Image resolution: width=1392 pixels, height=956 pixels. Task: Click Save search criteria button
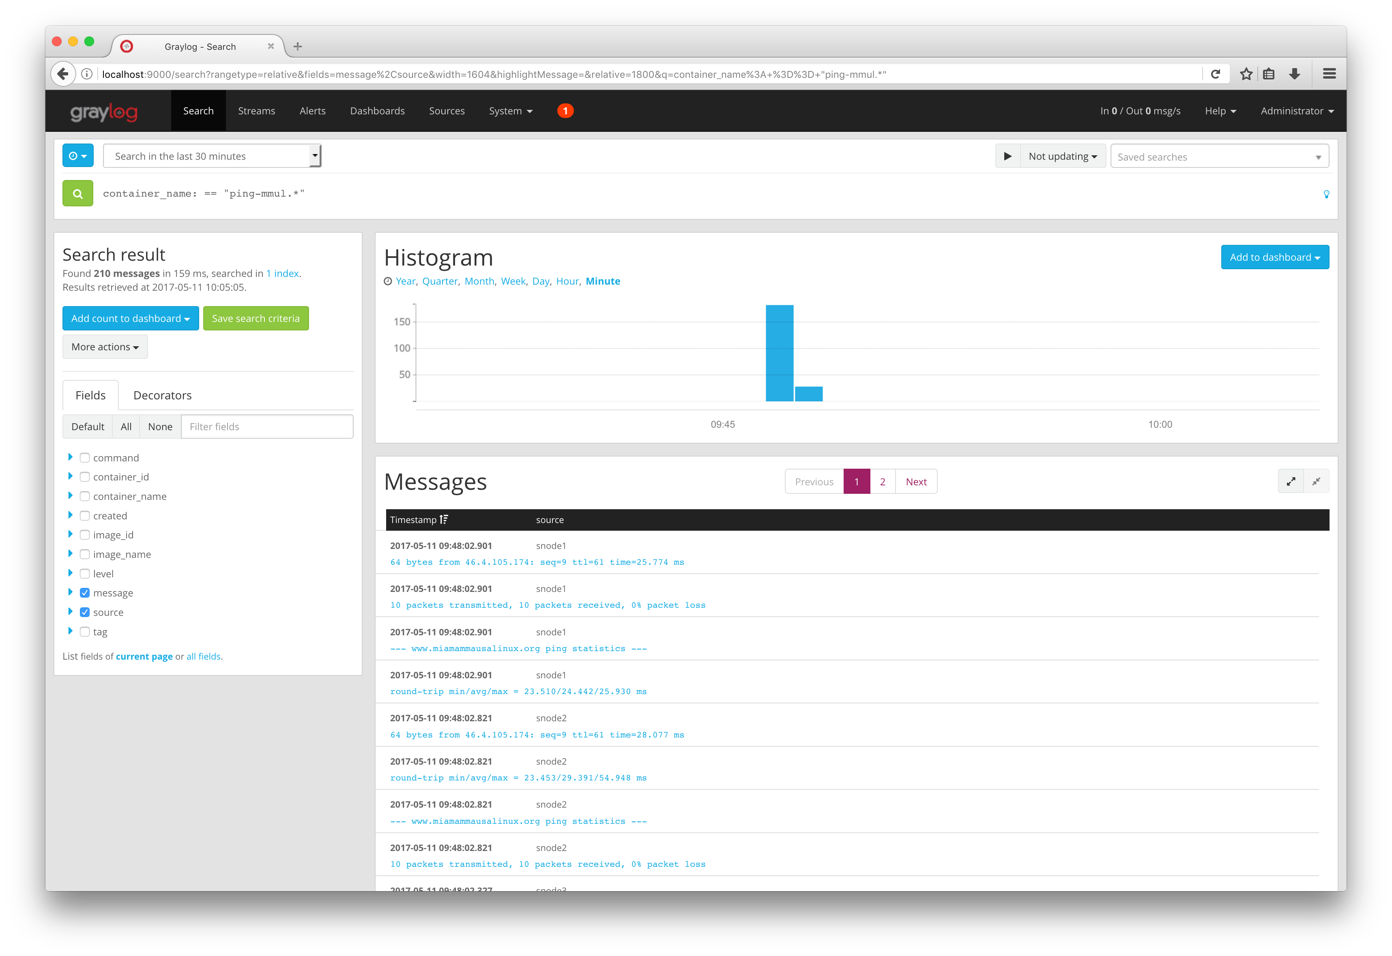point(256,318)
